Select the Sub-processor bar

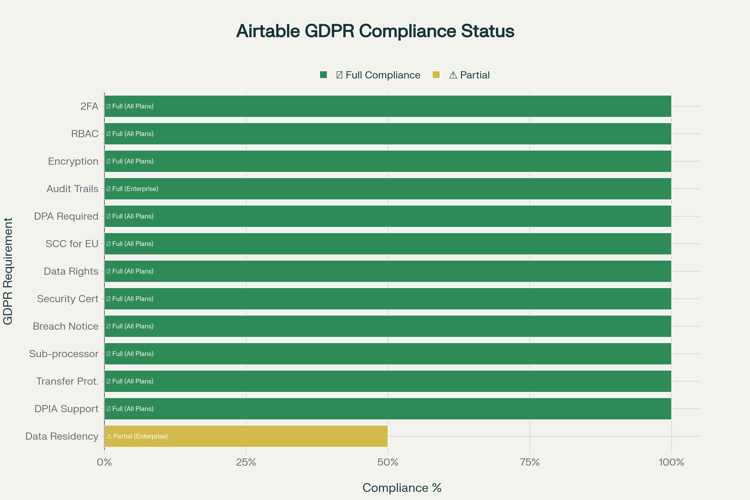(388, 354)
